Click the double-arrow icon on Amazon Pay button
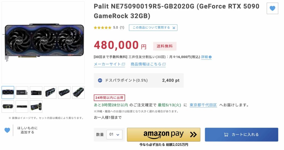This screenshot has width=284, height=150. pos(193,134)
